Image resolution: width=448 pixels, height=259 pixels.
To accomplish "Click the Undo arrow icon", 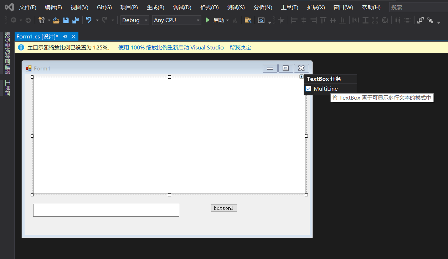I will pyautogui.click(x=89, y=20).
